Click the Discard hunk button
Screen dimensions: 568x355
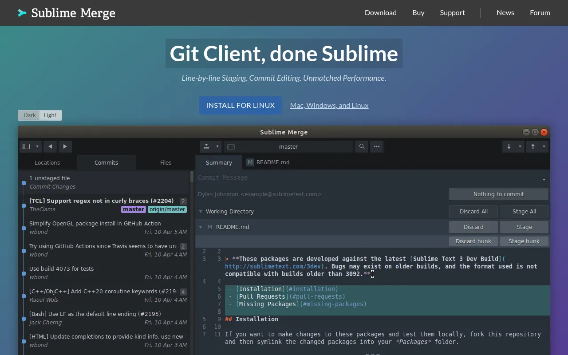[473, 241]
